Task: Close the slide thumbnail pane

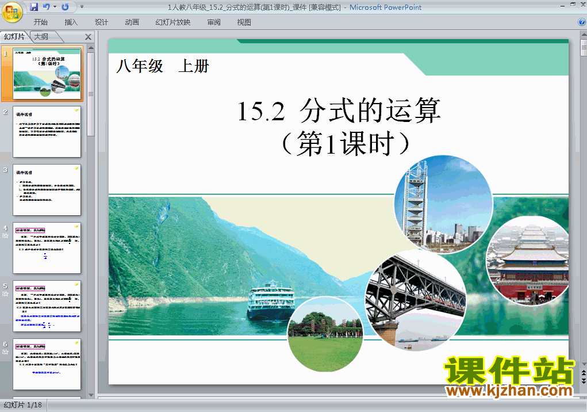Action: (x=89, y=37)
